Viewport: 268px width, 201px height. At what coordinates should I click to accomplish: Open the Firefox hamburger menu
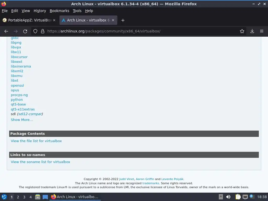click(262, 31)
